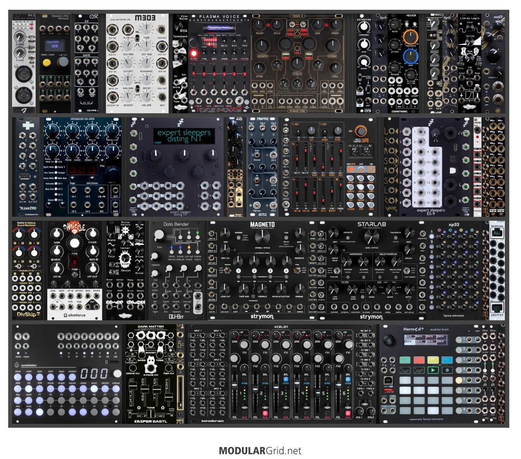The height and width of the screenshot is (459, 521).
Task: Unmute channel 2 on the Xcelon mixer
Action: pos(265,413)
